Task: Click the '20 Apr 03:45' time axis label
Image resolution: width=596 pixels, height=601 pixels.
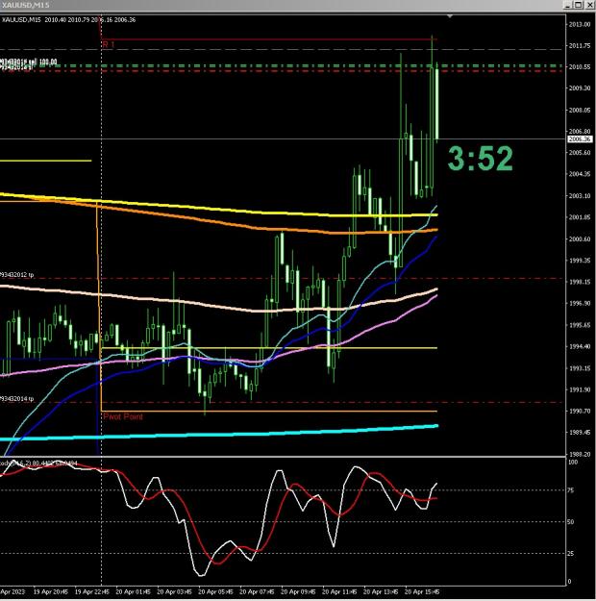Action: click(x=174, y=591)
